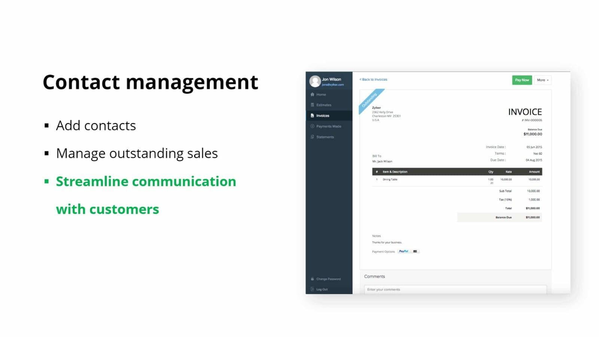Click the Balance Due $11,000.00 amount at top

tap(533, 134)
